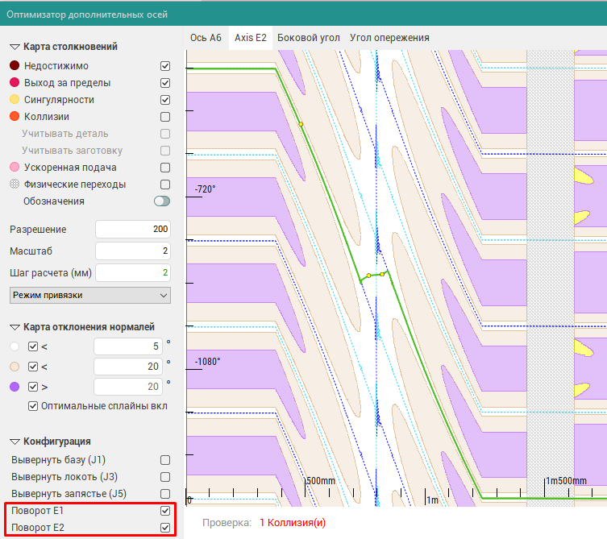Click the beige normals deviation swatch
The width and height of the screenshot is (607, 539).
pos(15,367)
